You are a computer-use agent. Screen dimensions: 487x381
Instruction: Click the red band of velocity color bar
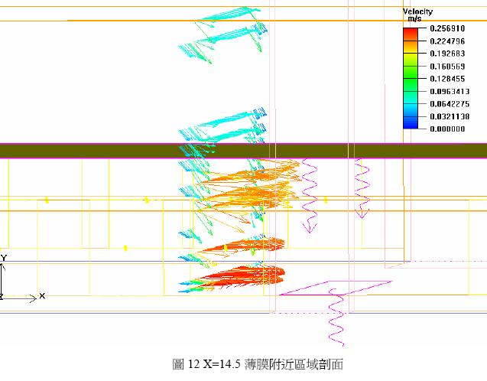411,34
